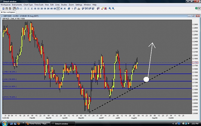Screen dimensions: 201x126
Task: Switch to 4H timeframe
Action: pos(51,9)
